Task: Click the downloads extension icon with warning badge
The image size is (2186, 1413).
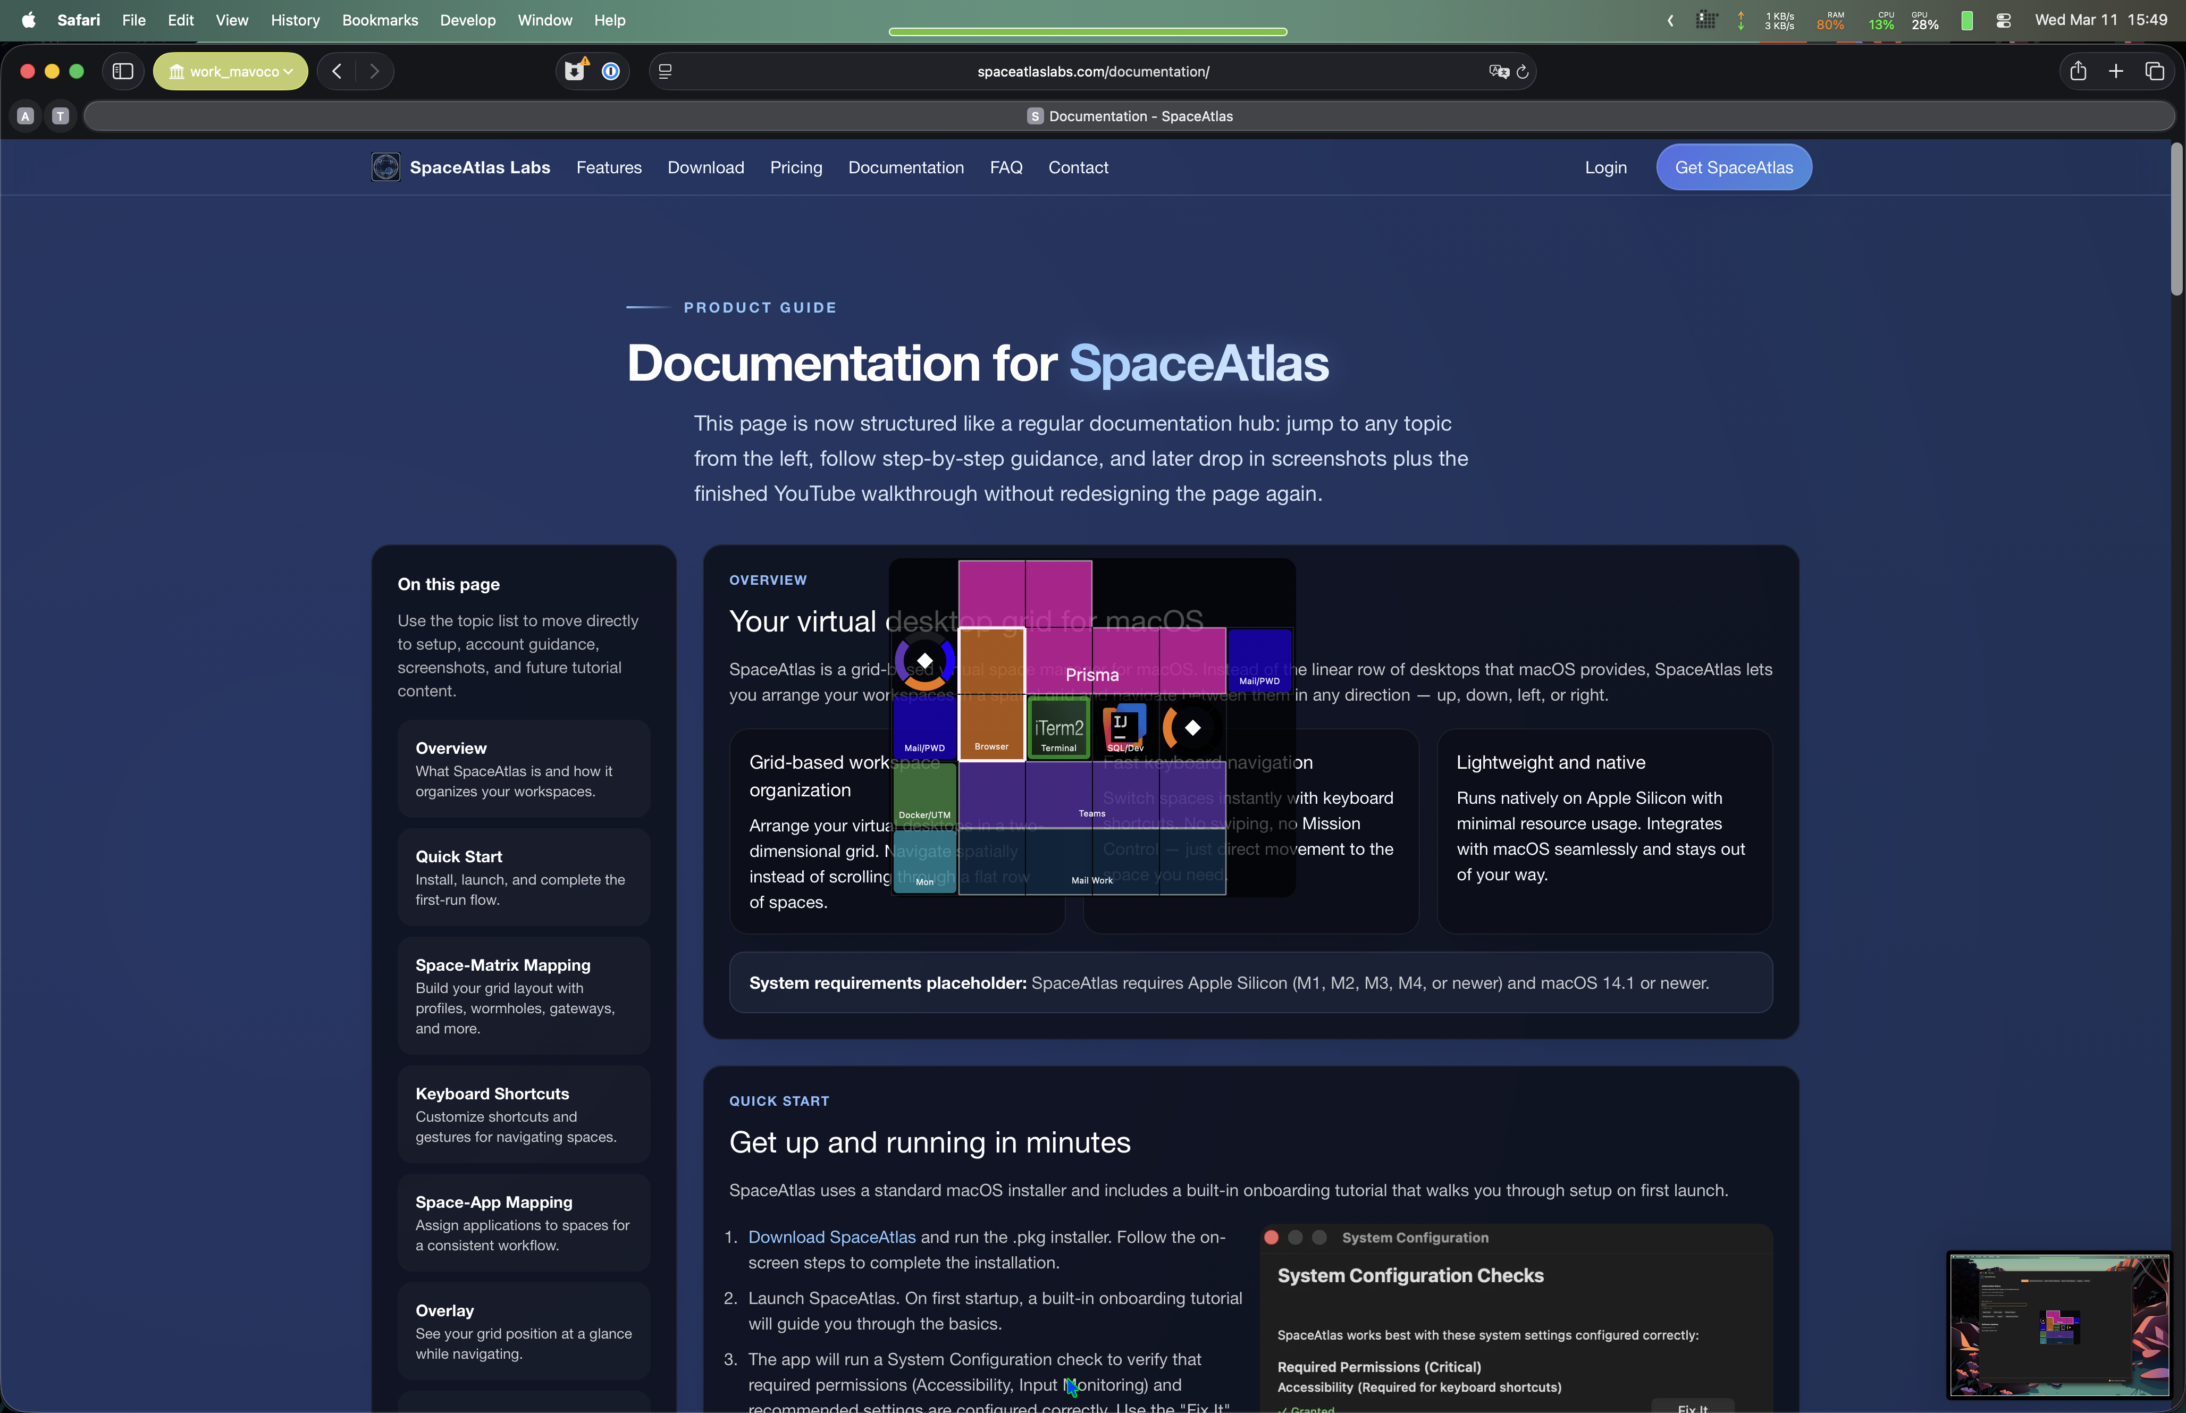Action: tap(575, 72)
